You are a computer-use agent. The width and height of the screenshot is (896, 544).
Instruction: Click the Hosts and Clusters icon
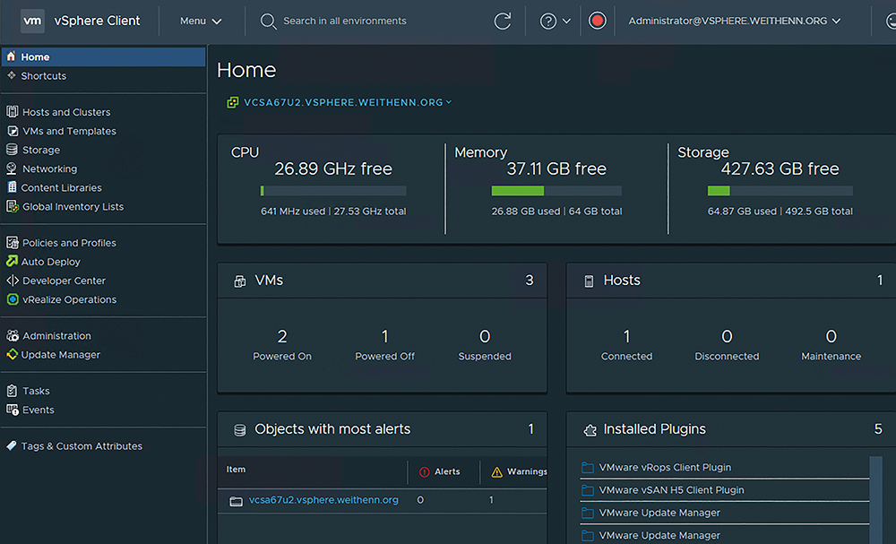pos(12,111)
